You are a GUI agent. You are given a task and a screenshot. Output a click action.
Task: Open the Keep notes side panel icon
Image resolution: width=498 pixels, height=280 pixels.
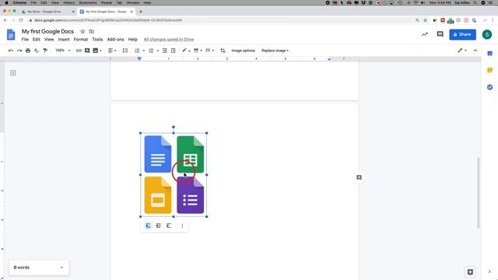click(489, 70)
